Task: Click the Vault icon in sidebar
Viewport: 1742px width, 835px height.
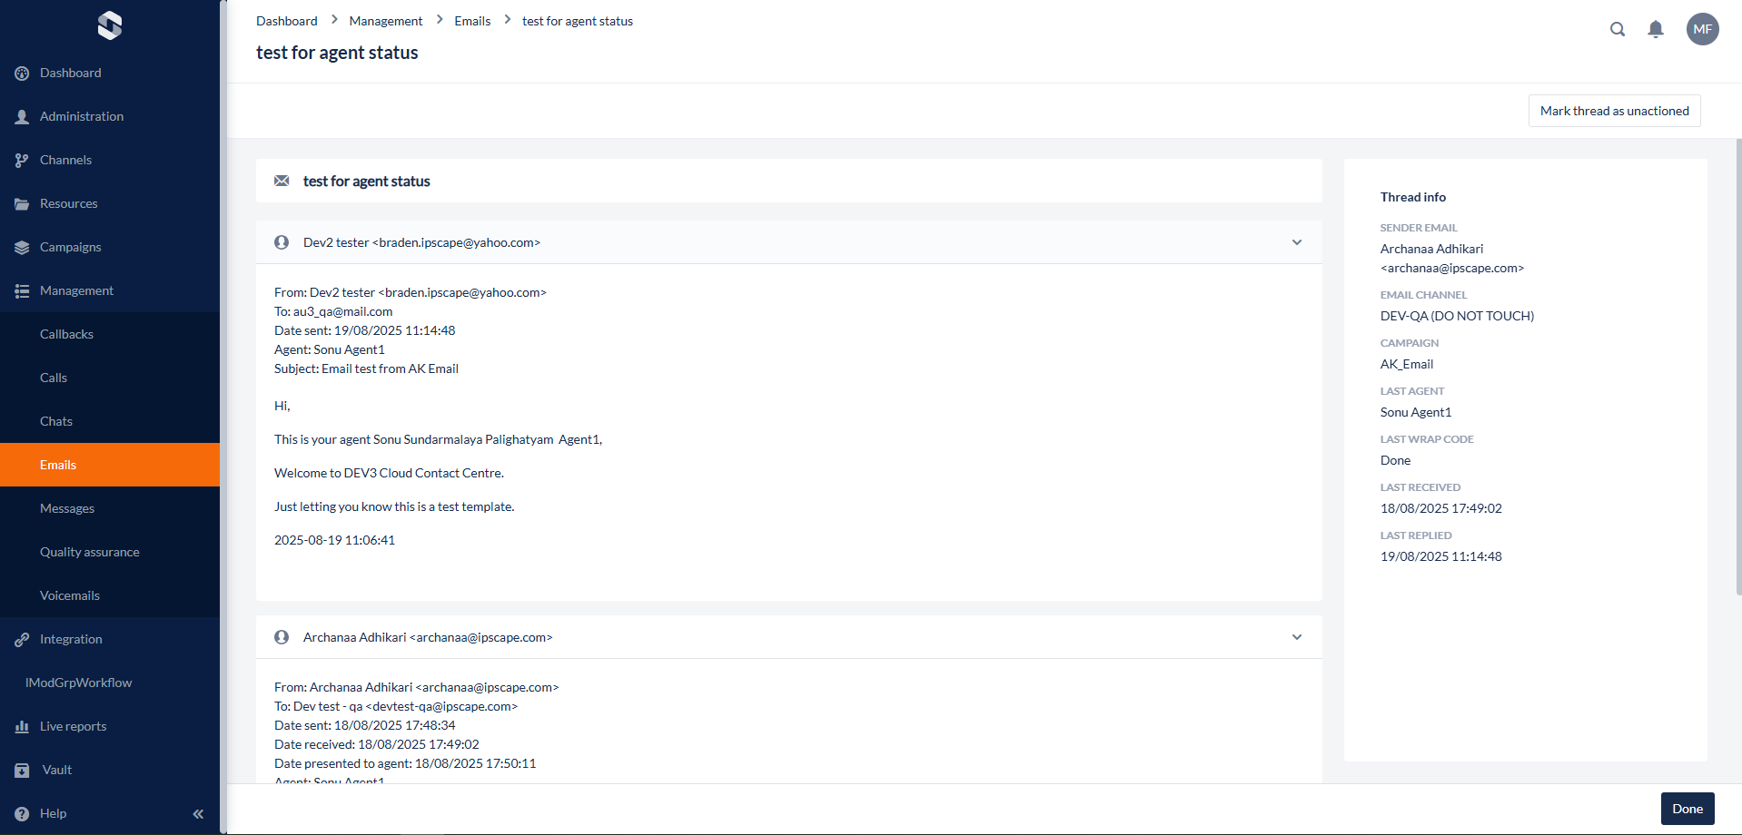Action: 22,771
